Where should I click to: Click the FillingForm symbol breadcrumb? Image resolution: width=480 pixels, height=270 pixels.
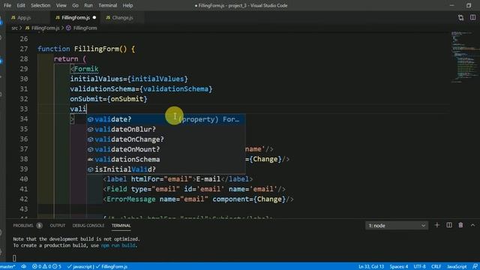85,28
